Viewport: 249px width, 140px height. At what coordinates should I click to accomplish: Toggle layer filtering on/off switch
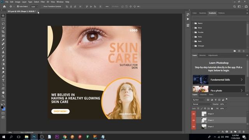coord(226,99)
